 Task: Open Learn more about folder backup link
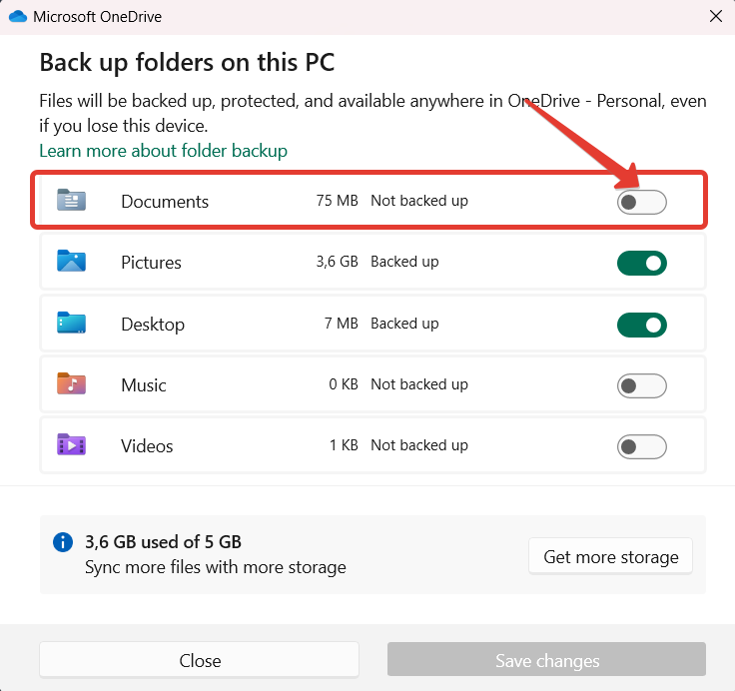point(163,151)
